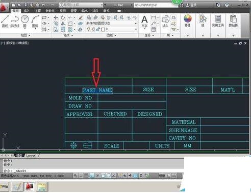Open the Properties color wheel panel

[x=188, y=20]
